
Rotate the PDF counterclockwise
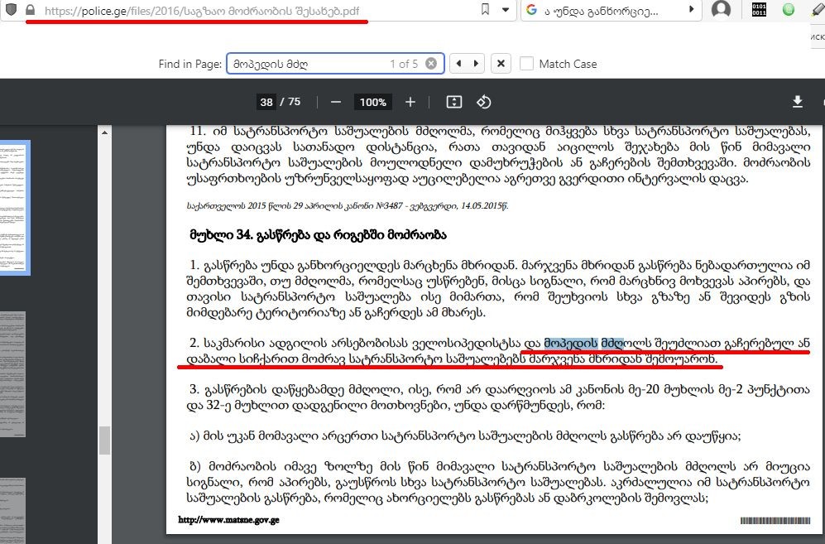pyautogui.click(x=484, y=102)
